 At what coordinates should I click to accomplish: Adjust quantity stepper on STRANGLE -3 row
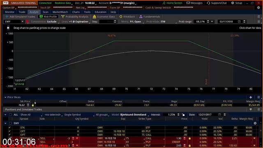click(73, 139)
